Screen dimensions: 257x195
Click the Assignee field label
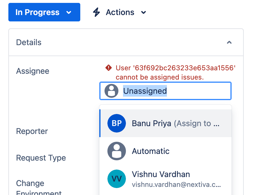tap(33, 71)
